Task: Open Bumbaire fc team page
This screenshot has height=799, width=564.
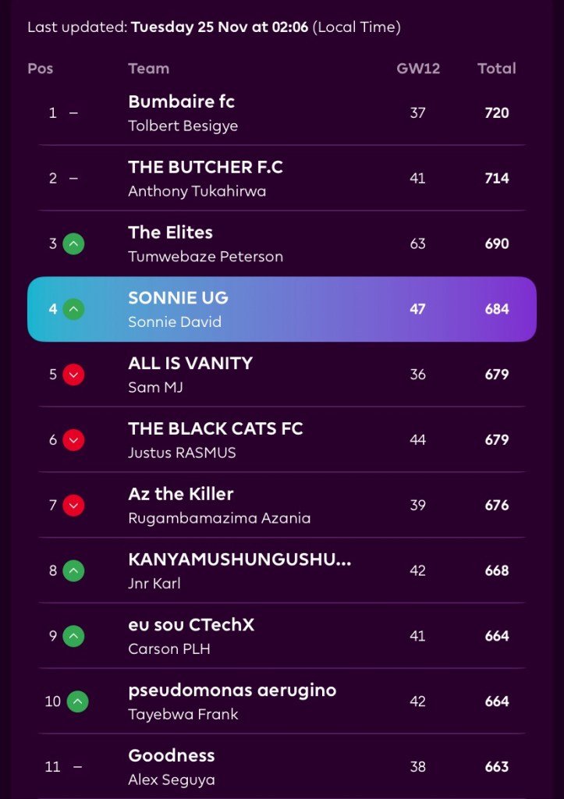Action: point(181,102)
